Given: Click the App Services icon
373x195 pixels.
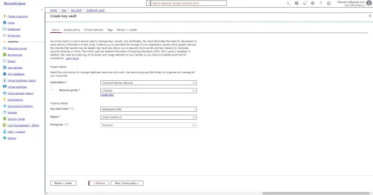Looking at the screenshot, I should (x=4, y=68).
